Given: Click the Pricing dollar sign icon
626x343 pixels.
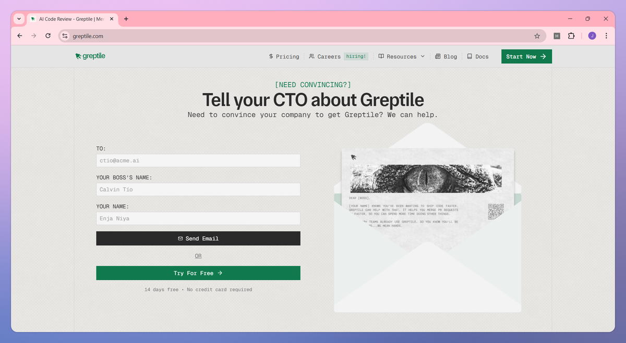Looking at the screenshot, I should tap(271, 56).
